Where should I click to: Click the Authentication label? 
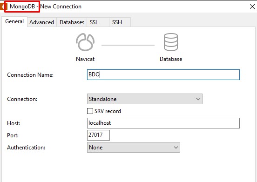[x=26, y=148]
